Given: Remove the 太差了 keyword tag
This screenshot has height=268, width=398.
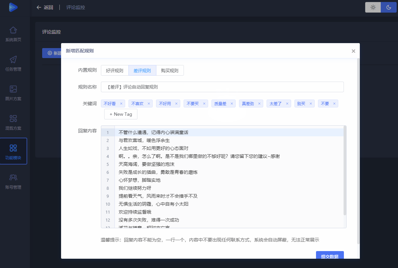Looking at the screenshot, I should [287, 103].
